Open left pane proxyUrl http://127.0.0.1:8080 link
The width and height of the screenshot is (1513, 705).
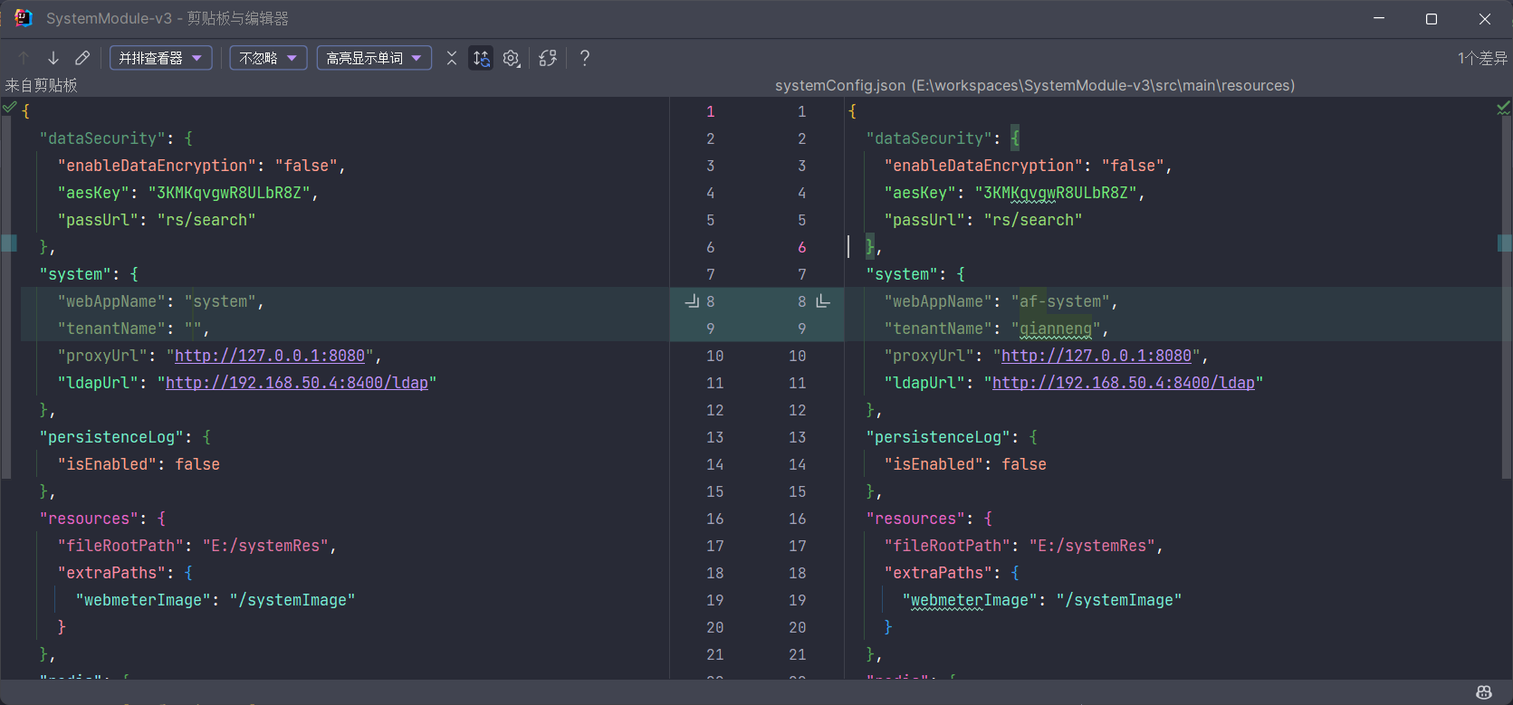(x=270, y=356)
